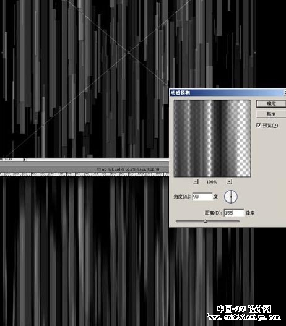Image resolution: width=286 pixels, height=326 pixels.
Task: Zoom in the blur preview with plus button
Action: (x=229, y=182)
